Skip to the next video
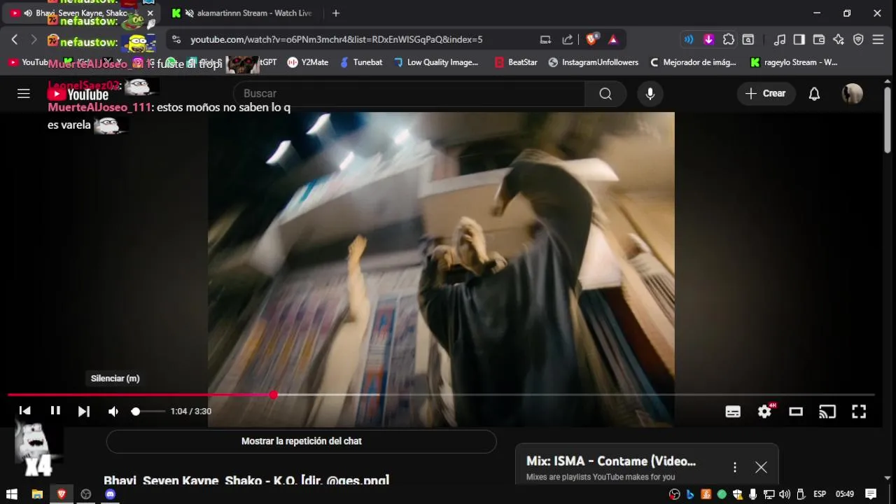896x504 pixels. pyautogui.click(x=84, y=411)
